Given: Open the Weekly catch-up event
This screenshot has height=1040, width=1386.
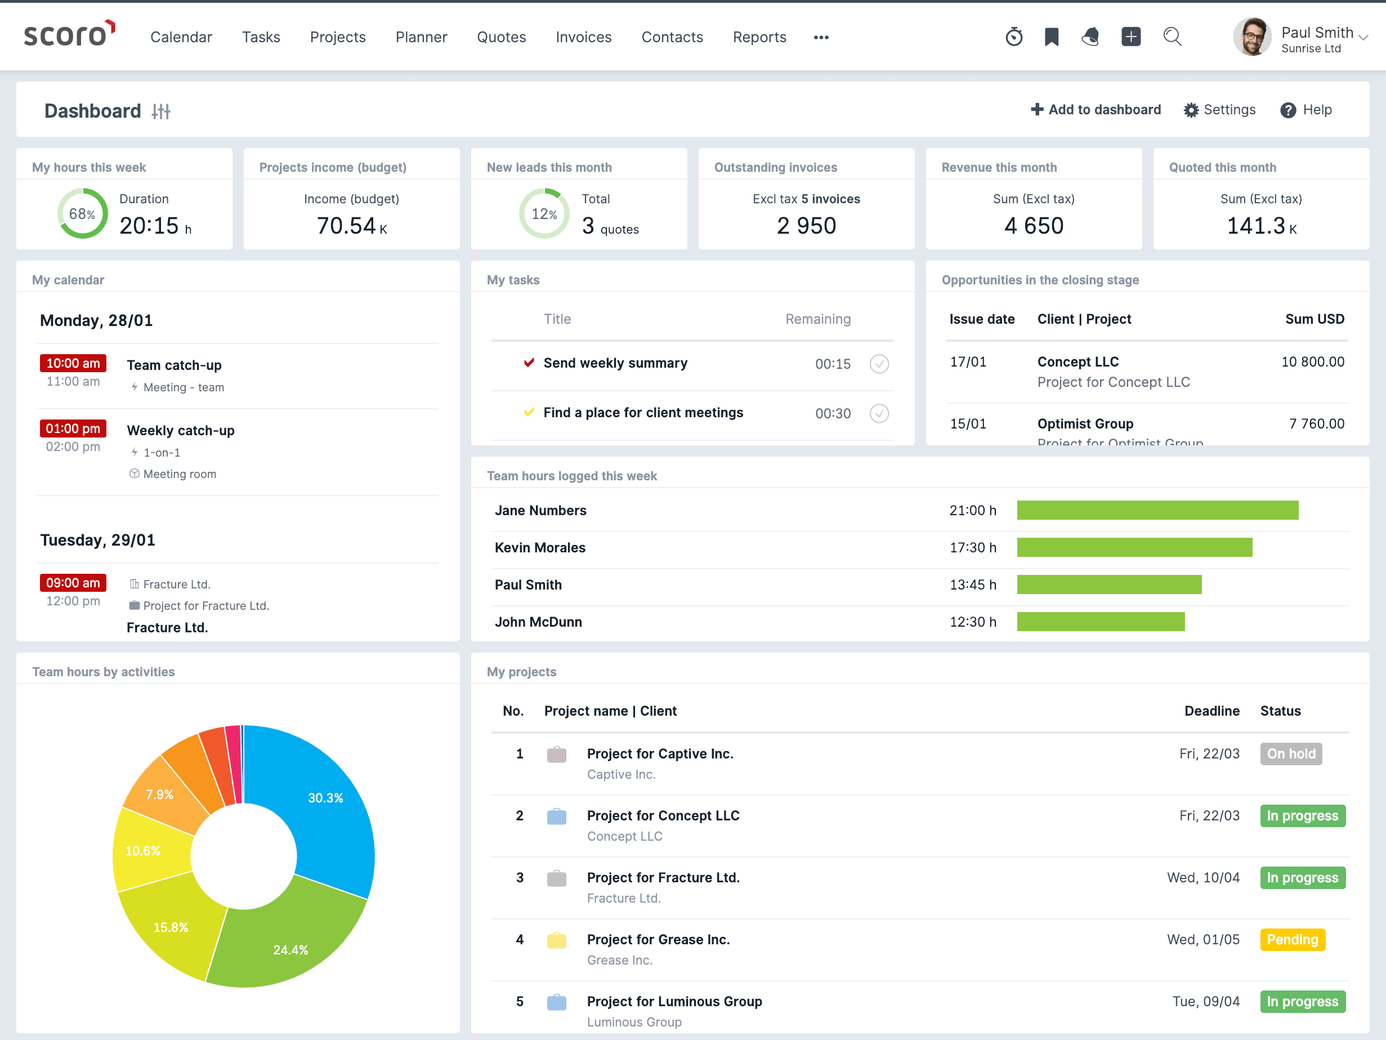Looking at the screenshot, I should point(181,430).
